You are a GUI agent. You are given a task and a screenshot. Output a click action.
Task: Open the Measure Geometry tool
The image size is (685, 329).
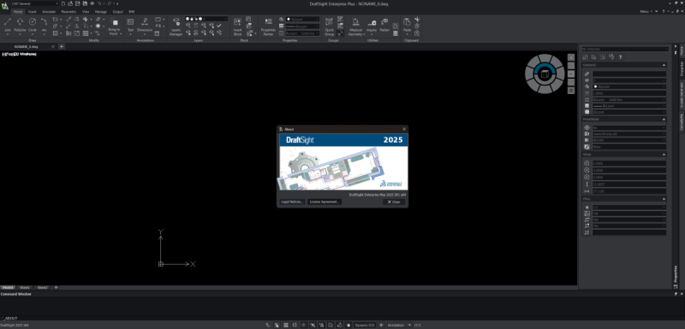click(356, 26)
